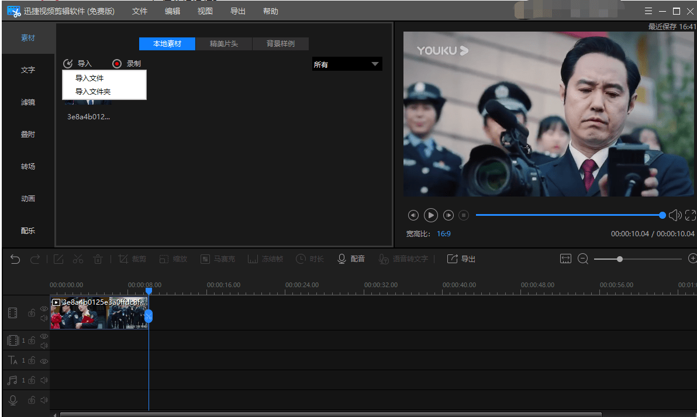Image resolution: width=697 pixels, height=417 pixels.
Task: Select 导入文件 from the import menu
Action: [89, 78]
